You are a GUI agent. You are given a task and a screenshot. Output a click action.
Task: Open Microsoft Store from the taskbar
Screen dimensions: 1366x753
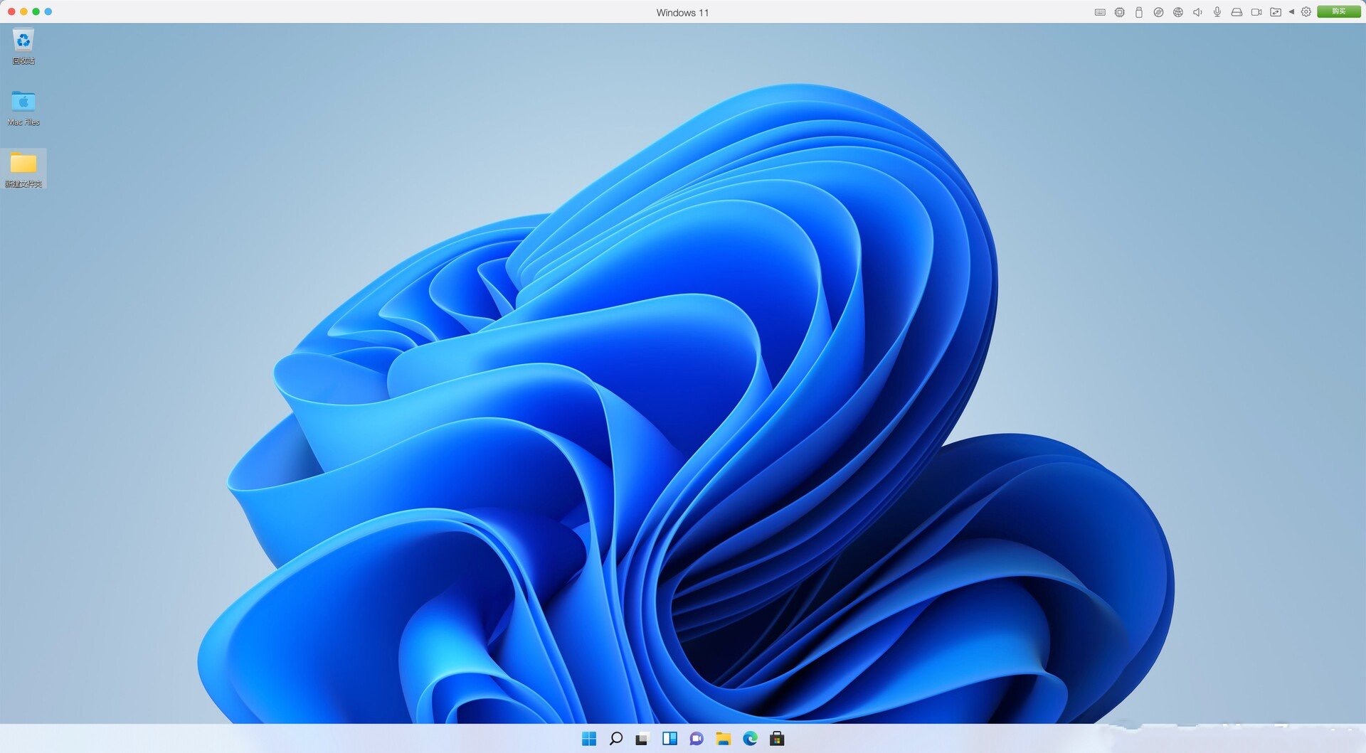coord(777,739)
